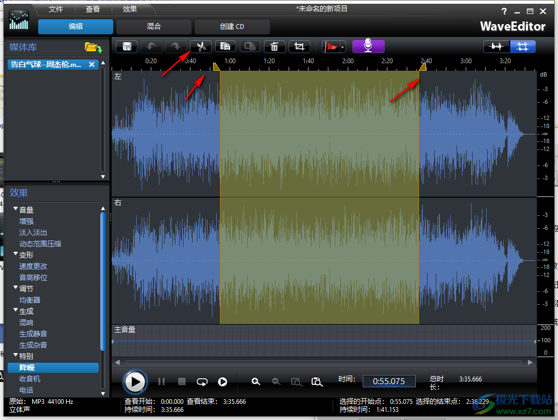Open the bookmark flag dropdown arrow
The width and height of the screenshot is (558, 420).
click(342, 47)
